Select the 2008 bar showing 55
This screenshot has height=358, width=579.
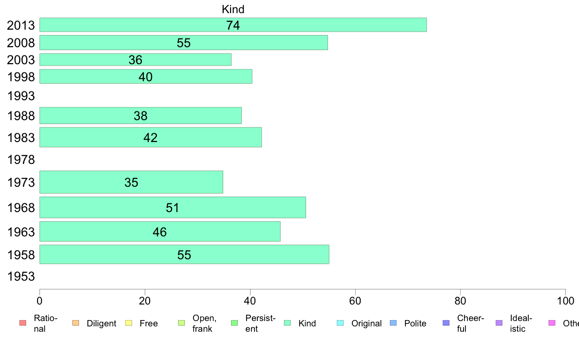point(184,42)
